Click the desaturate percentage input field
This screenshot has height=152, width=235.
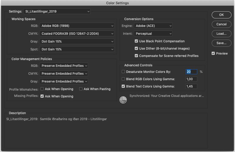pos(192,72)
